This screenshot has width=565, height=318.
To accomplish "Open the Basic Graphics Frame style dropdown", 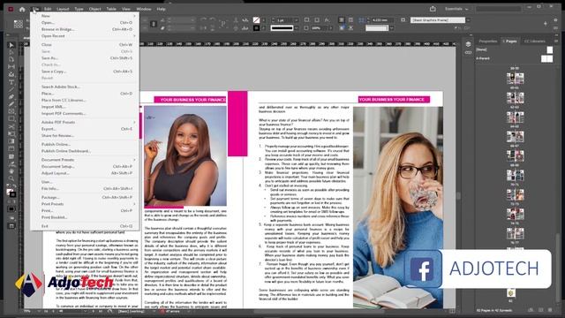I will pyautogui.click(x=468, y=20).
